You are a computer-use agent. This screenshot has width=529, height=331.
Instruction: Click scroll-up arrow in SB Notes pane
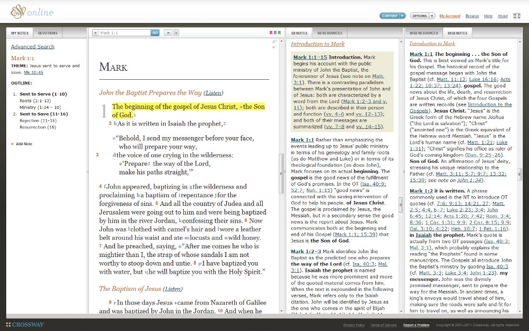pos(401,42)
